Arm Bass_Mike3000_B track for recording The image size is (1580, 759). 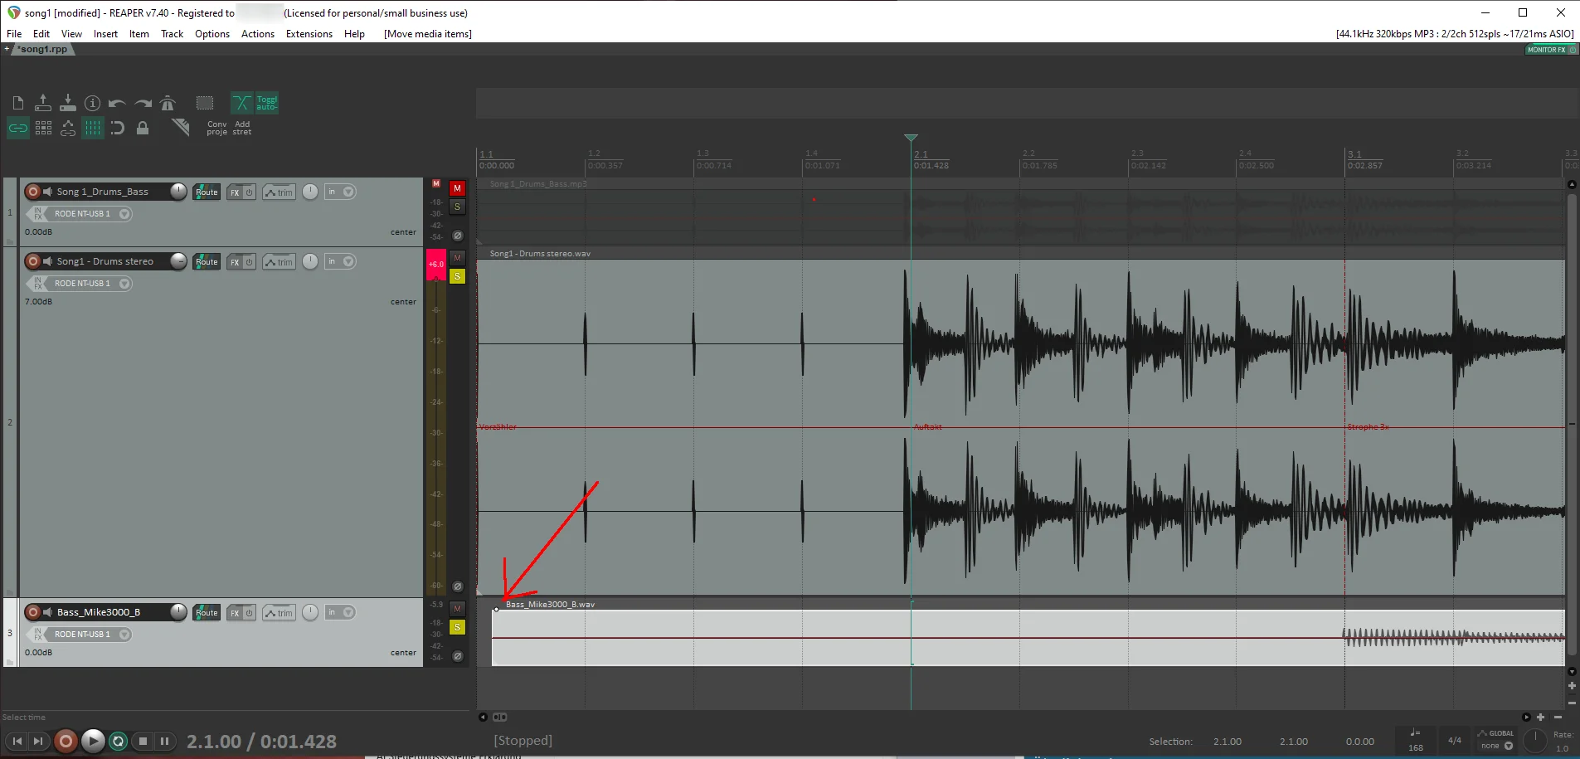(x=32, y=612)
